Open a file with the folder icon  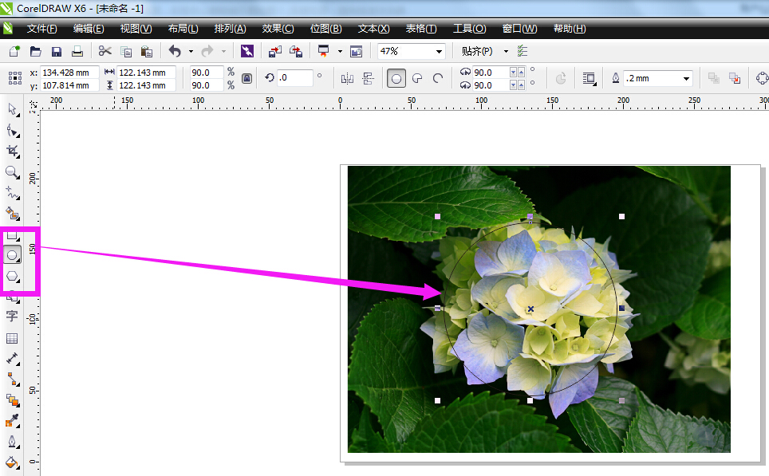pyautogui.click(x=35, y=51)
